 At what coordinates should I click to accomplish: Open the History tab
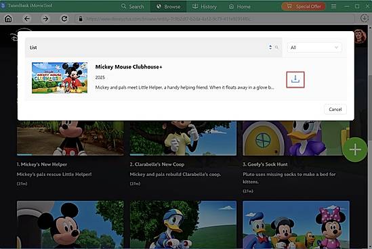pos(204,6)
